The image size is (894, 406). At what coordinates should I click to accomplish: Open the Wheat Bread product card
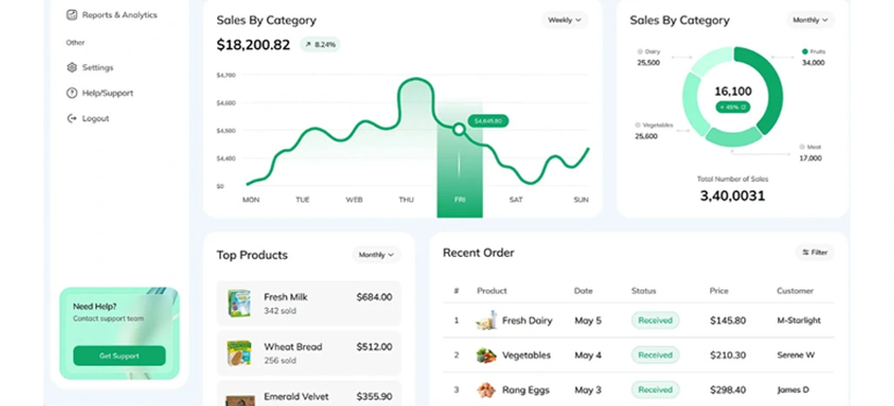coord(309,353)
